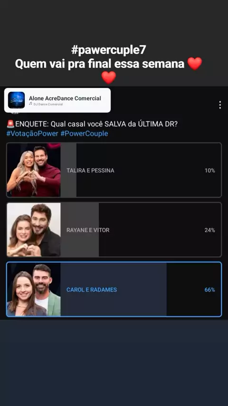This screenshot has height=406, width=228.
Task: Tap the siren emoji before ENQUETE
Action: pyautogui.click(x=10, y=124)
